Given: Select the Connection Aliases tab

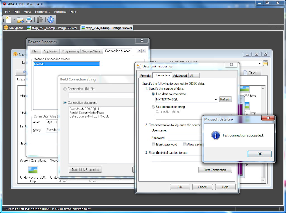Looking at the screenshot, I should [118, 51].
